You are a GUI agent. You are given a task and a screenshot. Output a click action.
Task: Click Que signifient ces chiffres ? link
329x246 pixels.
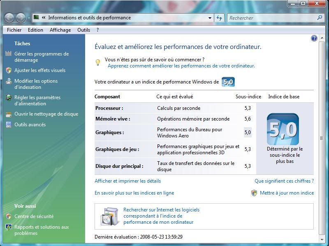pyautogui.click(x=284, y=181)
